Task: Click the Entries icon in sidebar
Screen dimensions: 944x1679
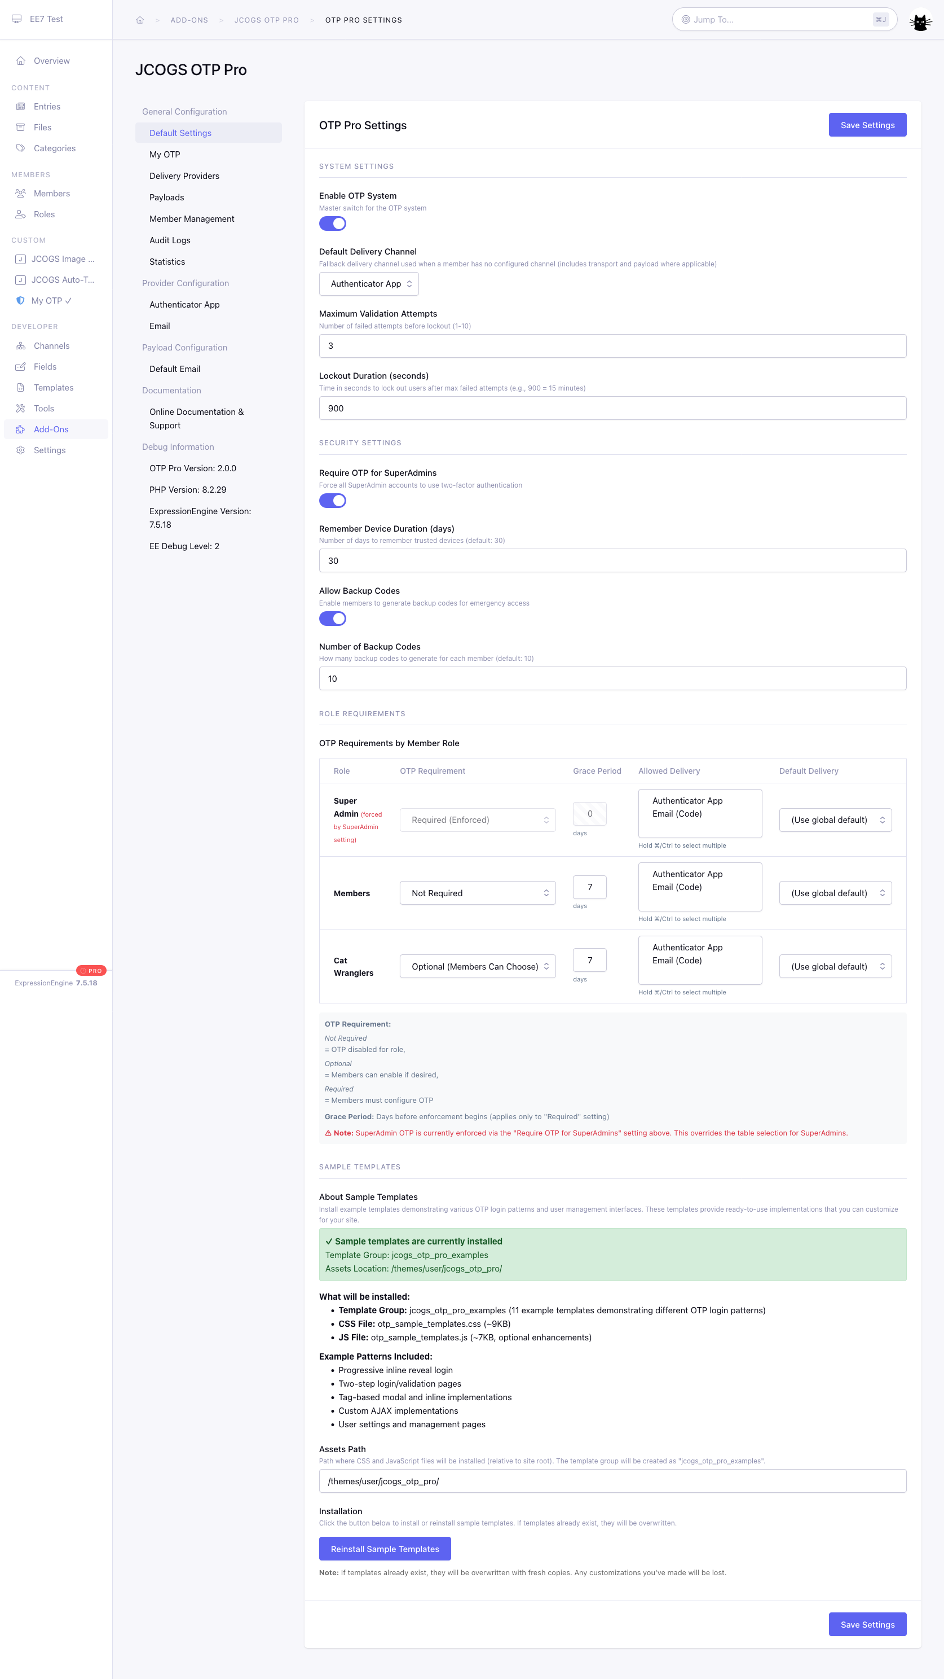Action: pos(21,106)
